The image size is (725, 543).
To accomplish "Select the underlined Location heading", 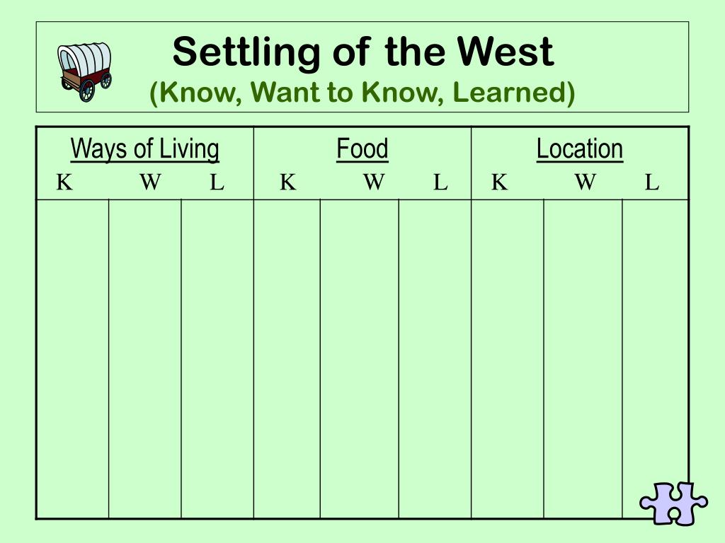I will click(580, 148).
